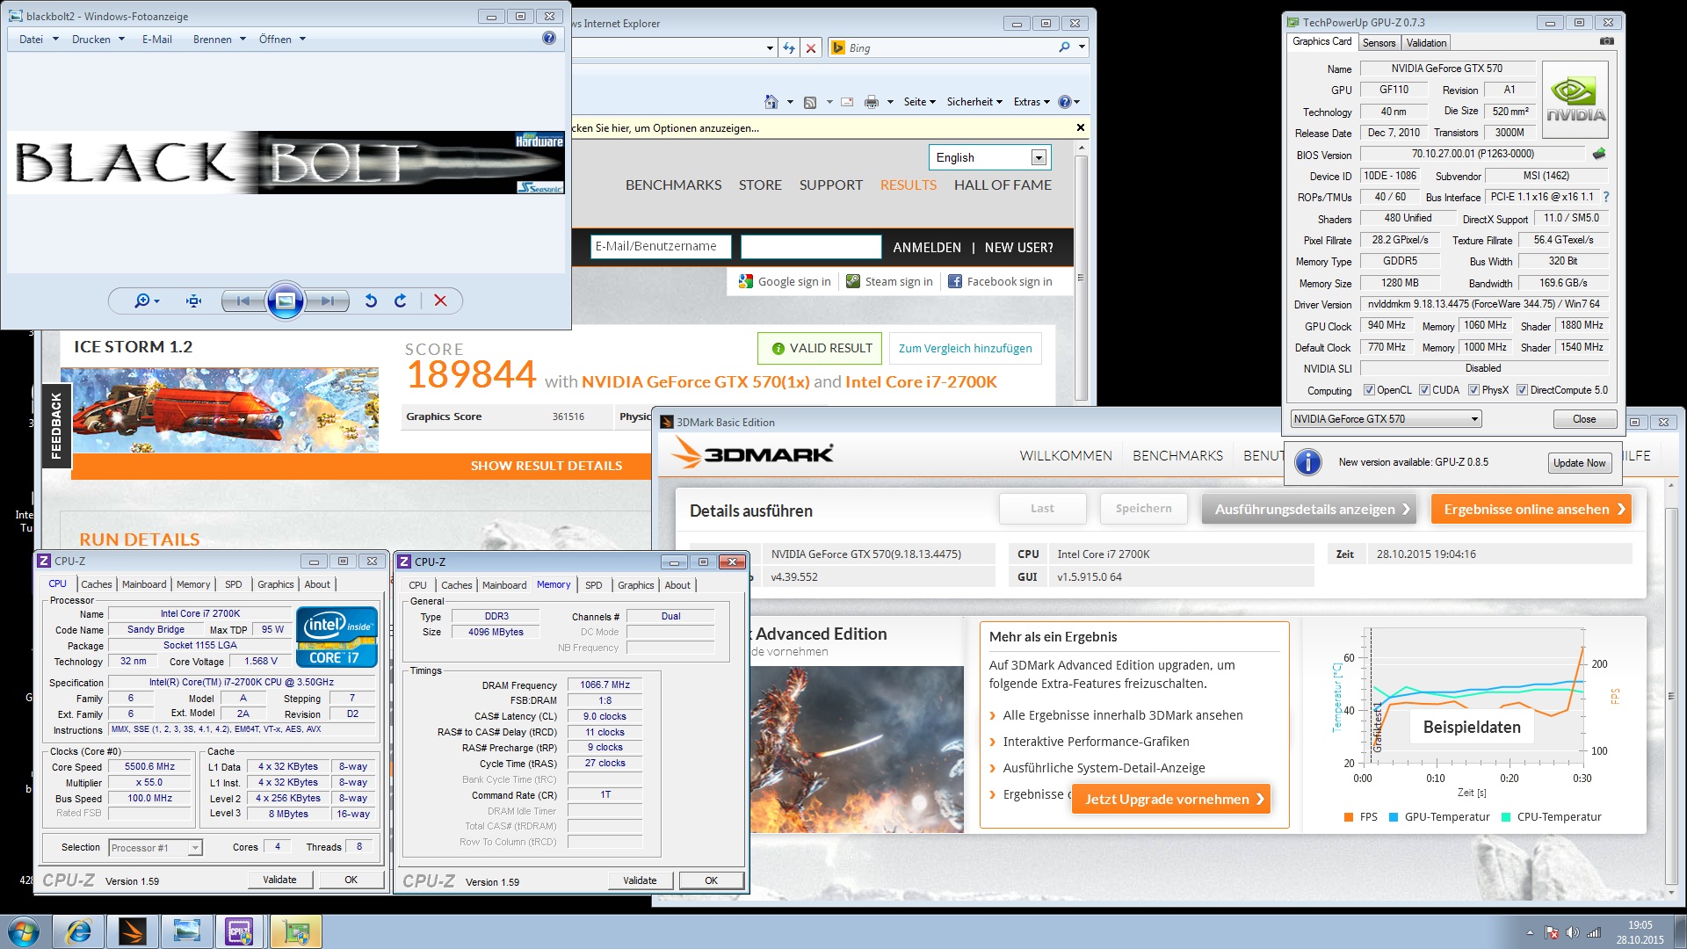This screenshot has height=949, width=1687.
Task: Click the Bing search magnifier icon
Action: pos(1065,47)
